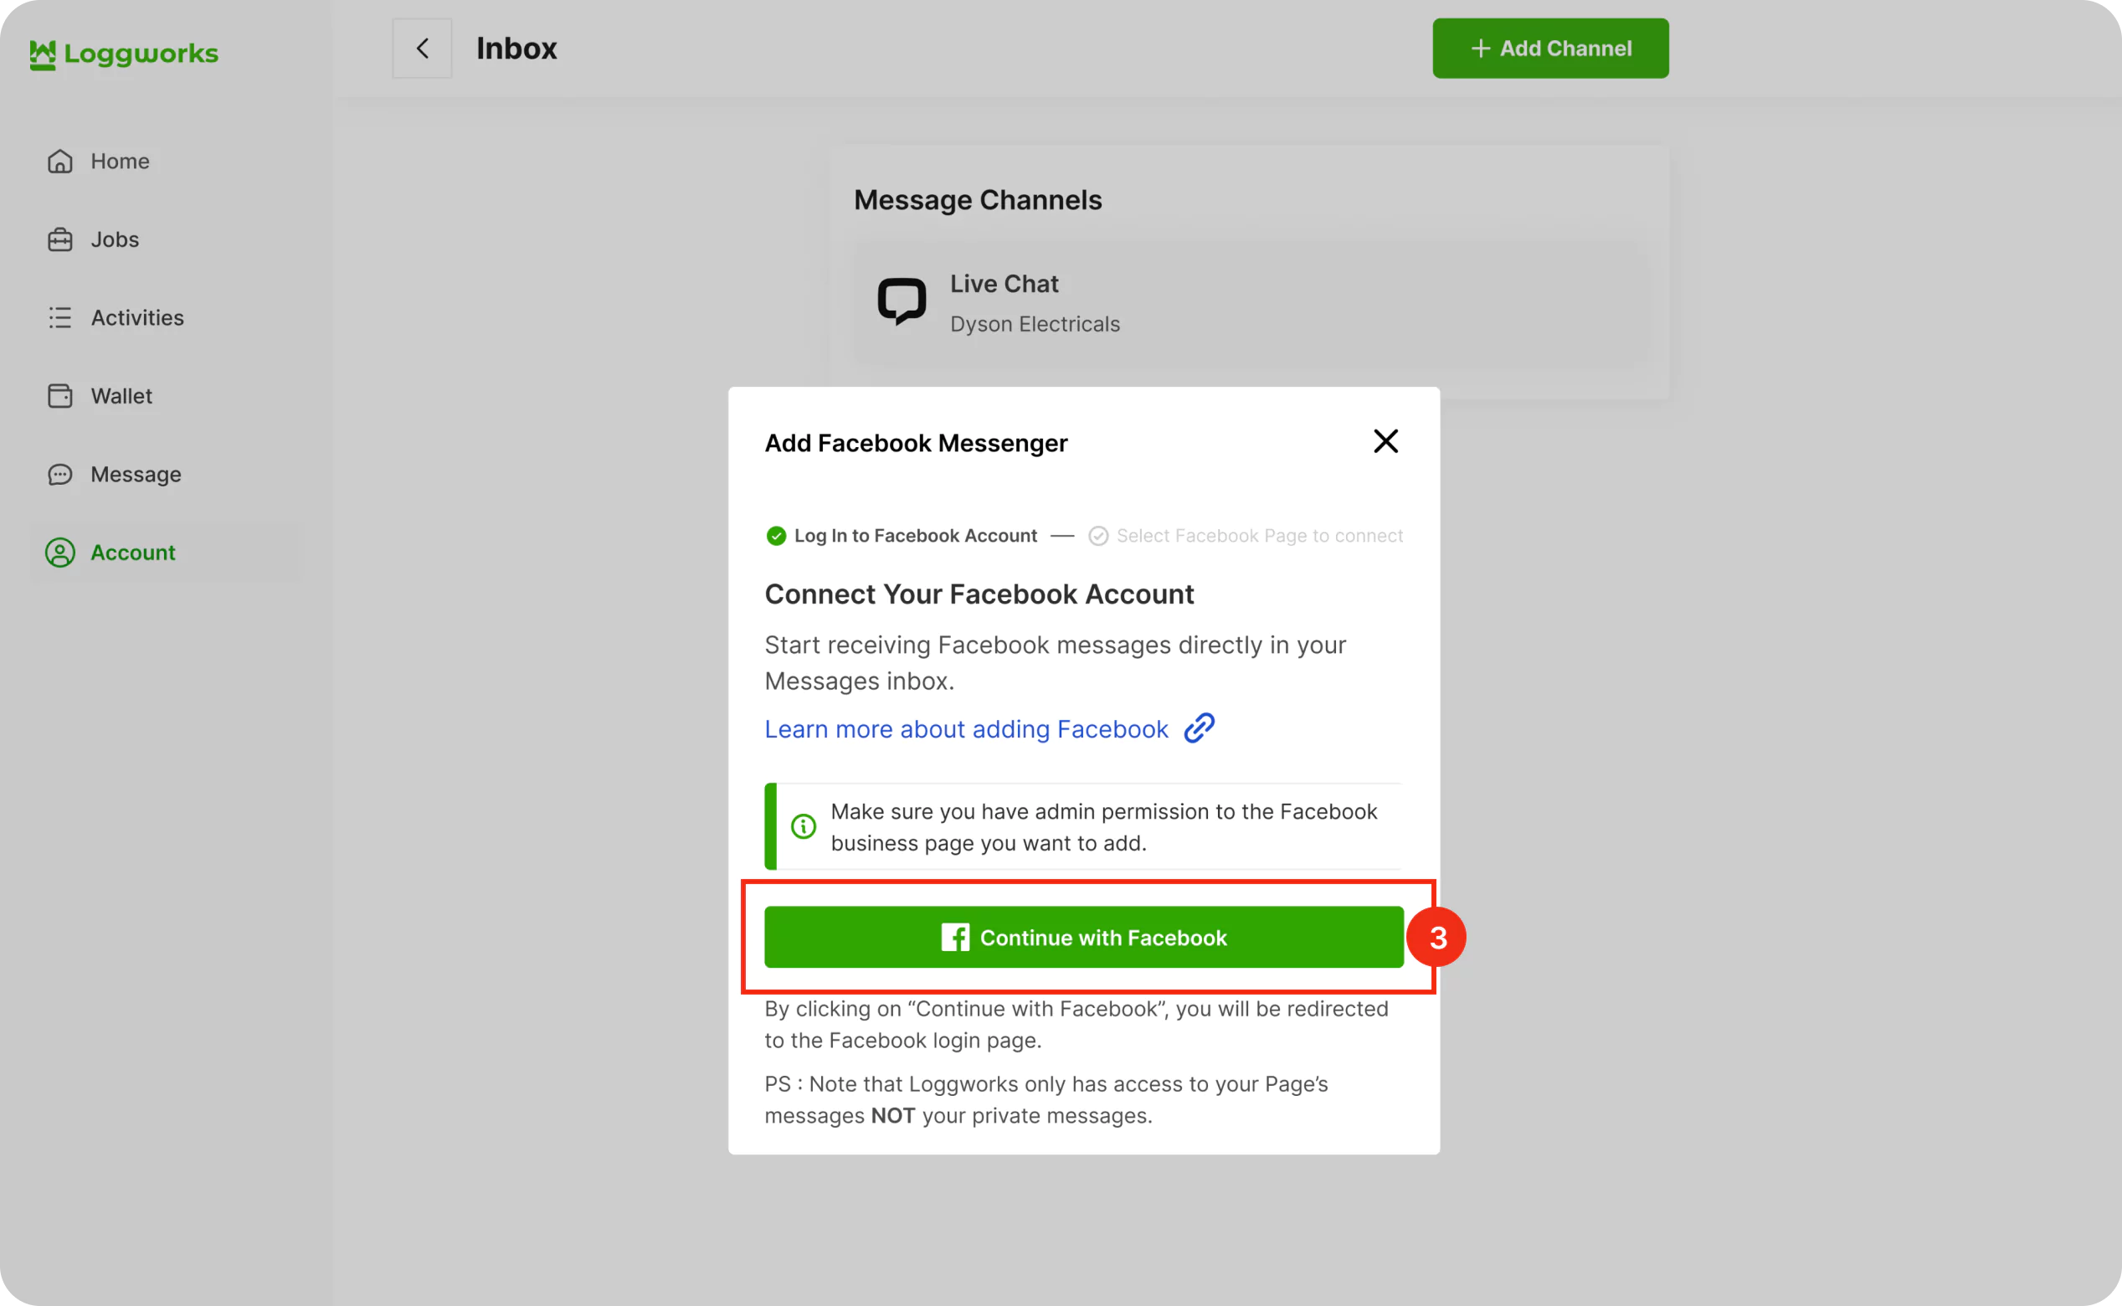
Task: Click the green info circle icon
Action: coord(804,826)
